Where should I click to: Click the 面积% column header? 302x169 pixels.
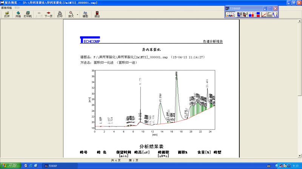[183, 152]
